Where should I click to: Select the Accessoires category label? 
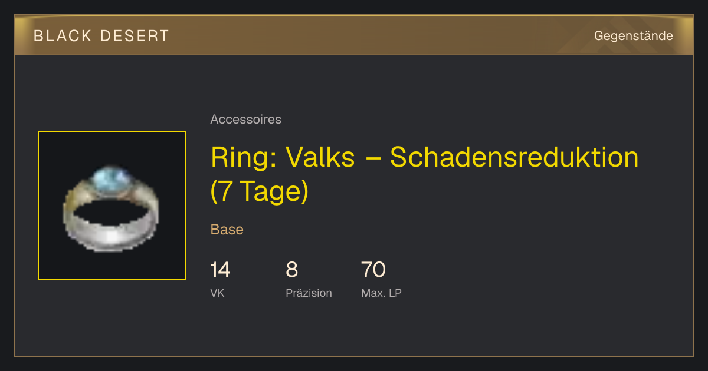[245, 120]
